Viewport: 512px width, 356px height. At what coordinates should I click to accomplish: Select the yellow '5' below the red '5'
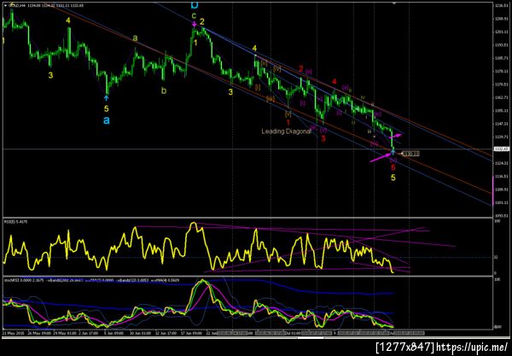(393, 178)
